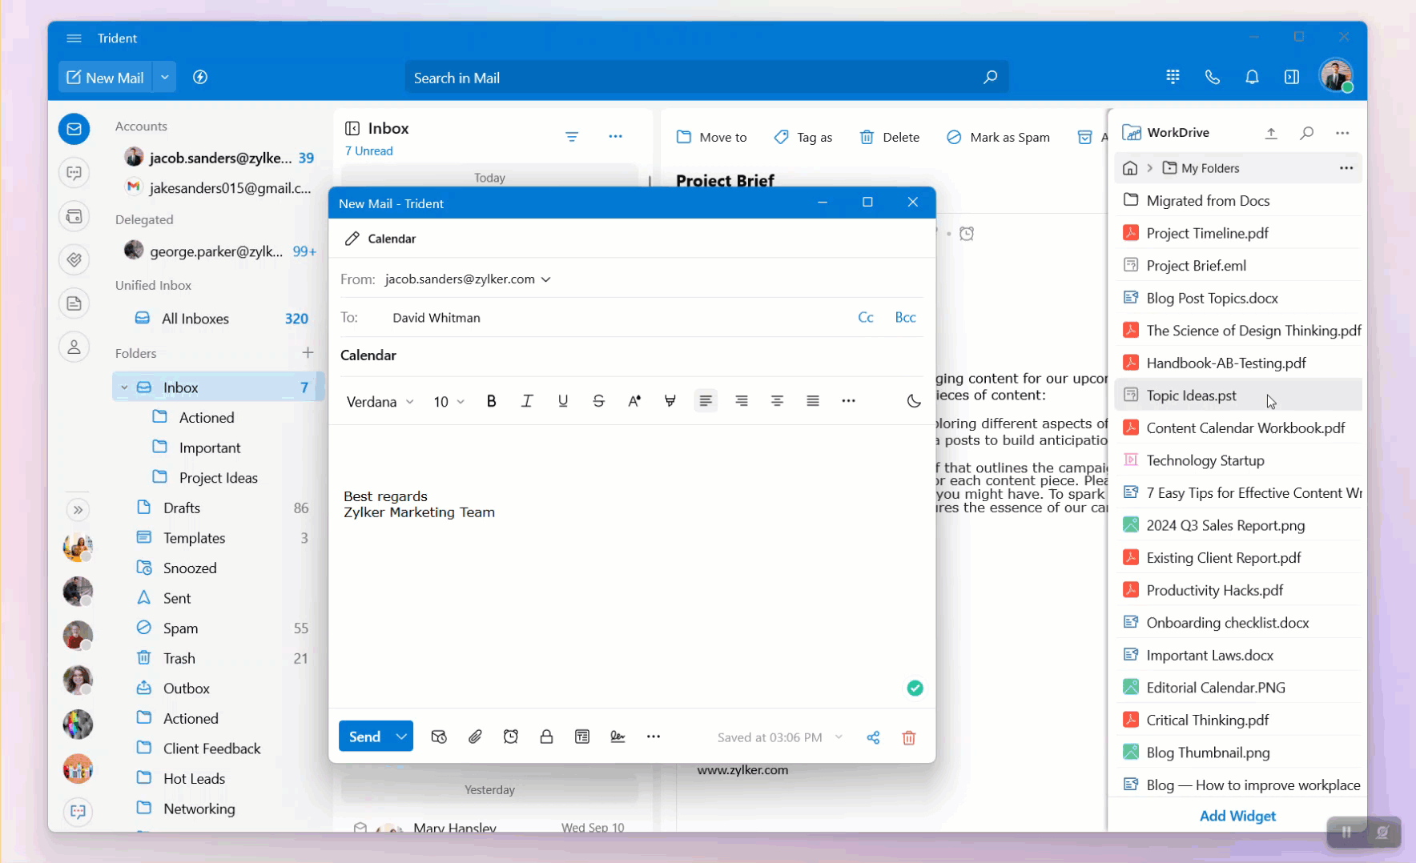Open the Contacts module in left sidebar
The height and width of the screenshot is (863, 1416).
click(x=74, y=347)
